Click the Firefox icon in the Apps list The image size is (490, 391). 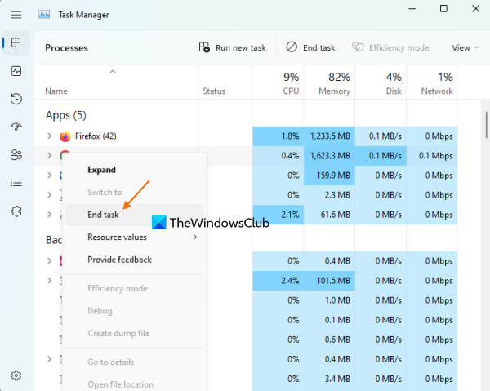point(65,136)
